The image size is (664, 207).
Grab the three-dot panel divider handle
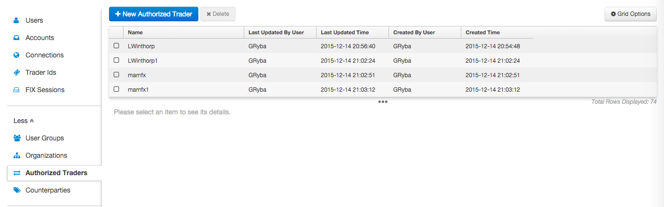click(x=383, y=102)
